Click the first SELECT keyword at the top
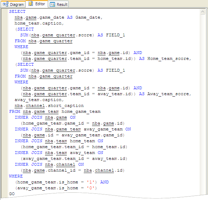Image resolution: width=208 pixels, height=200 pixels. tap(17, 11)
